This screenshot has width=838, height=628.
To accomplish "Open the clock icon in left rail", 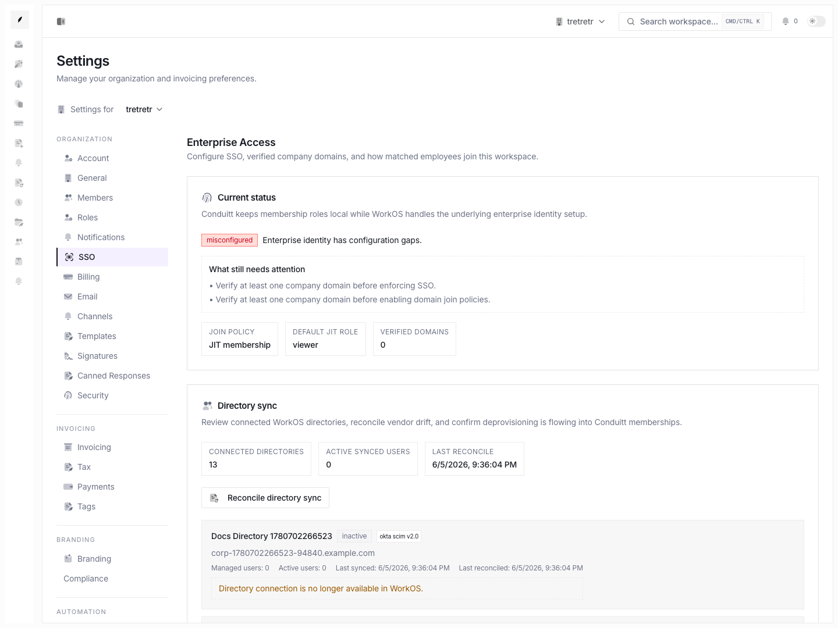I will (x=19, y=202).
